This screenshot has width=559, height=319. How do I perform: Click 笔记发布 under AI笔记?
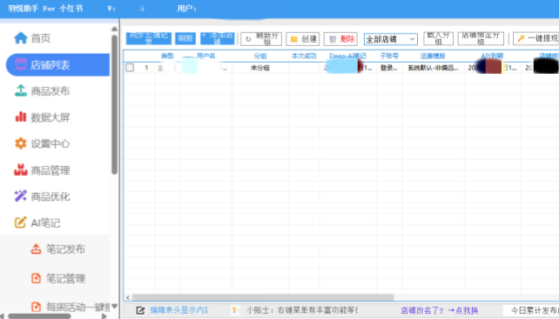[x=57, y=249]
